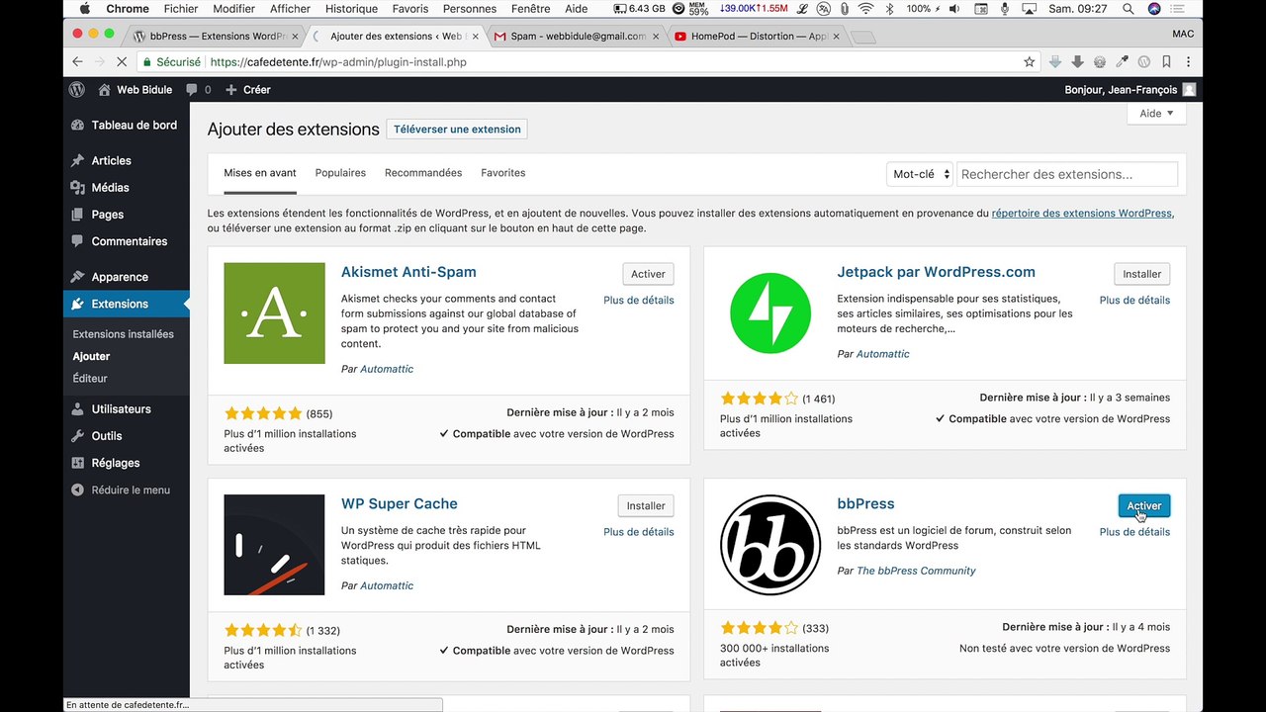Install the Jetpack plugin
The height and width of the screenshot is (712, 1266).
pos(1142,274)
